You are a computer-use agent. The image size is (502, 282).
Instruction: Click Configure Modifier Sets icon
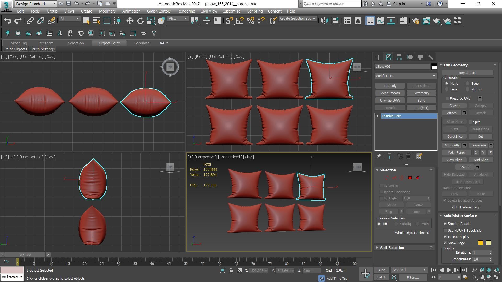pyautogui.click(x=419, y=156)
